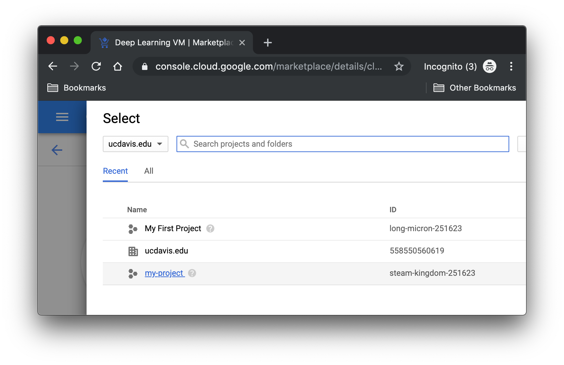Click the site lock icon in address bar
Image resolution: width=564 pixels, height=365 pixels.
coord(145,67)
